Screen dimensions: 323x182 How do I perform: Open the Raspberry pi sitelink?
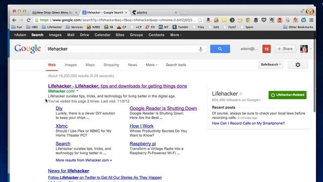point(142,144)
